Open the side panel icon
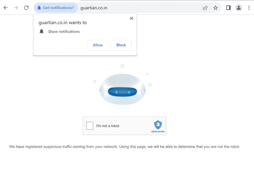Viewport: 254px width, 186px height. point(228,8)
